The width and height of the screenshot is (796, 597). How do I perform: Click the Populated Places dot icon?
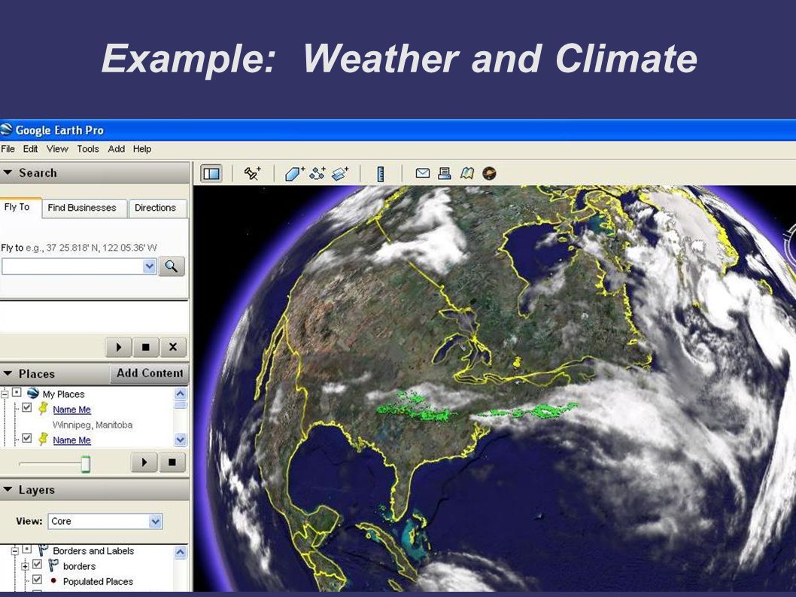click(53, 580)
